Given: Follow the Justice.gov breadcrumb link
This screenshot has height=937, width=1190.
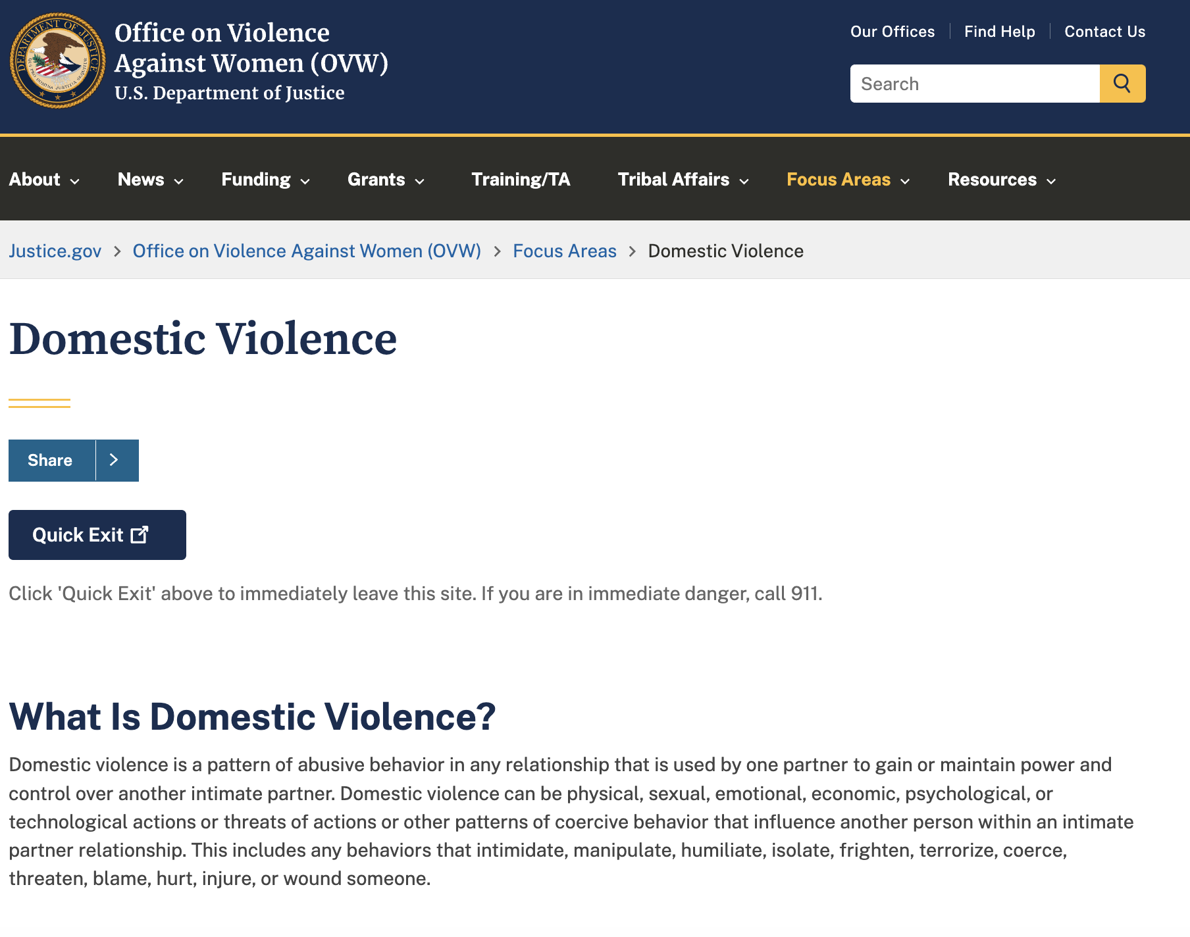Looking at the screenshot, I should point(55,251).
